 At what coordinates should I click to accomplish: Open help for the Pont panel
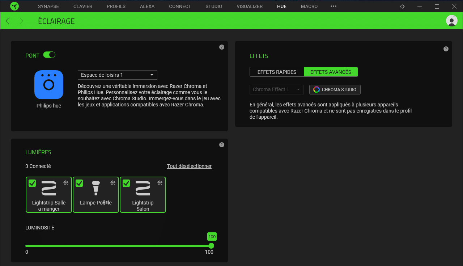coord(222,47)
